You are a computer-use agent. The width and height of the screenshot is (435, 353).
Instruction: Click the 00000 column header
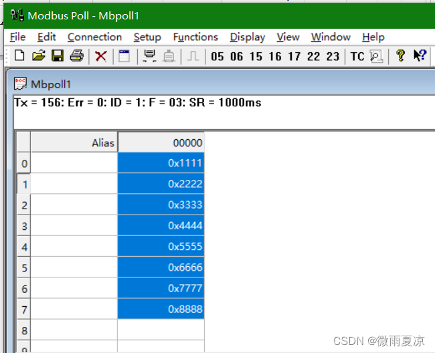click(x=161, y=142)
